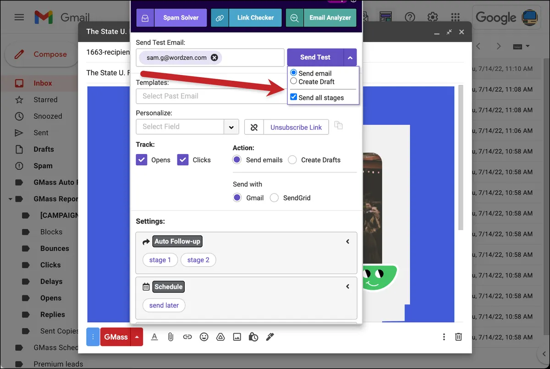Open More options in compose toolbar
This screenshot has width=550, height=369.
pos(444,337)
